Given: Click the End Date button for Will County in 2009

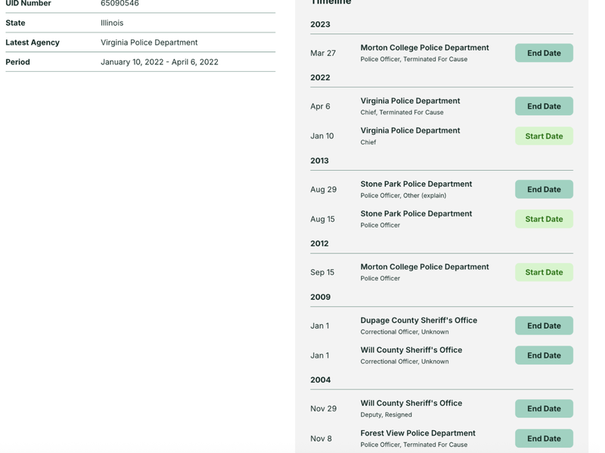Looking at the screenshot, I should (543, 355).
